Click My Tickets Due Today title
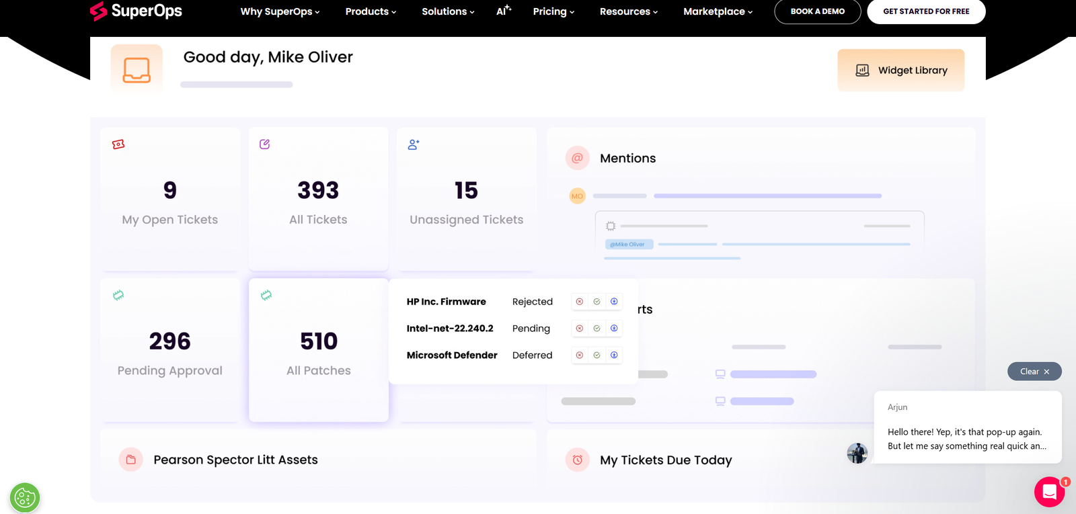 [x=666, y=460]
